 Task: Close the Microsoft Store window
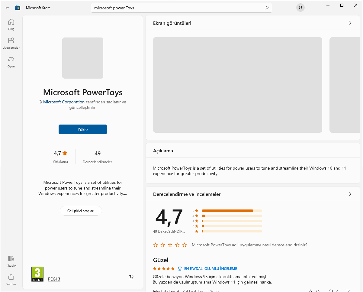click(356, 5)
